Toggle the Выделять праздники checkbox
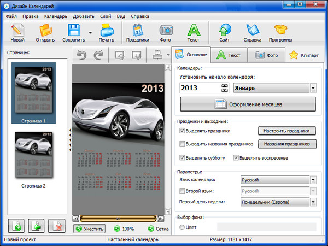This screenshot has height=246, width=328. tap(182, 131)
